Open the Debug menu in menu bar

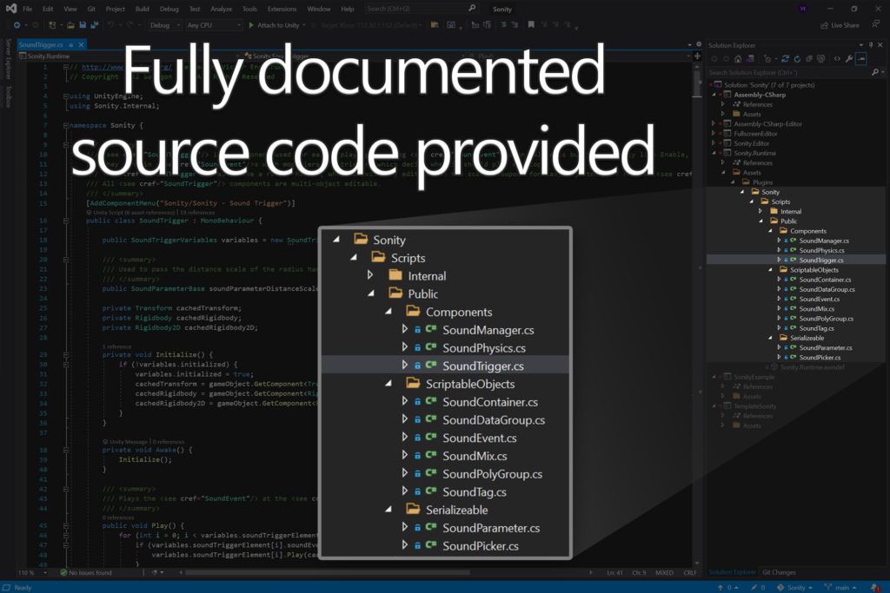(169, 9)
